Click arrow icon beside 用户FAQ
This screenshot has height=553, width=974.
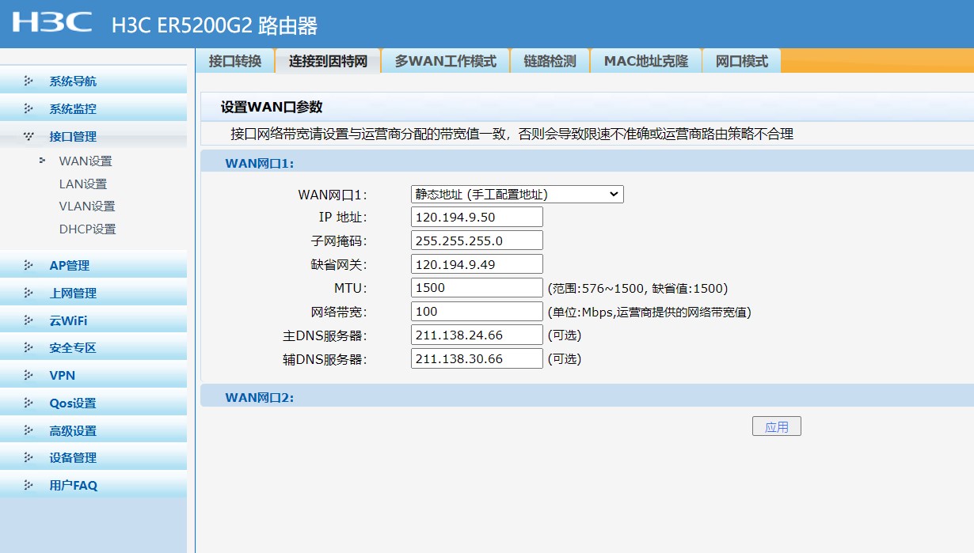(29, 485)
